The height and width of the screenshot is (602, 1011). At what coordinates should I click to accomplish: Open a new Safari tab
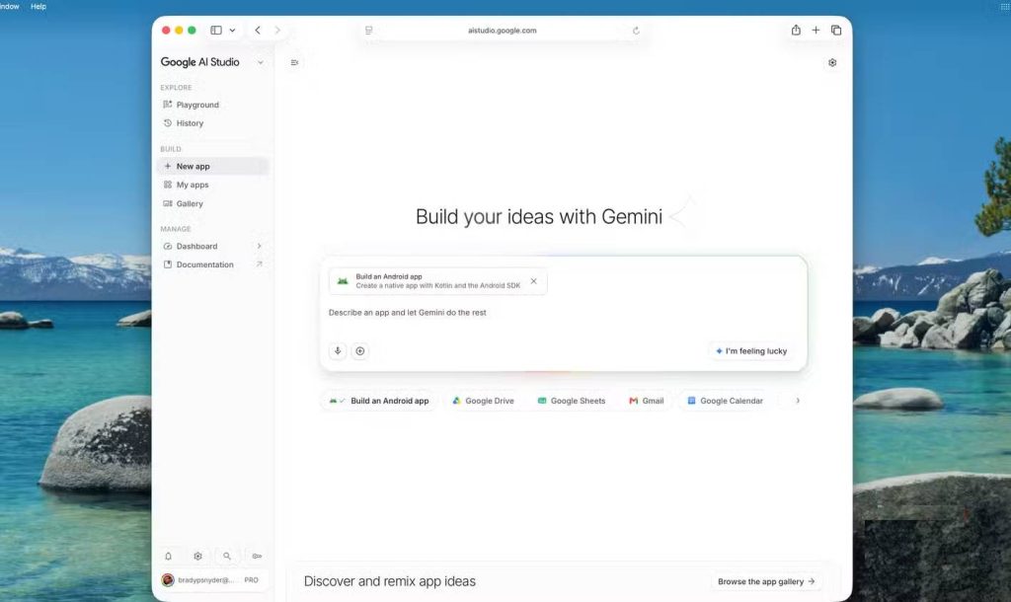816,31
